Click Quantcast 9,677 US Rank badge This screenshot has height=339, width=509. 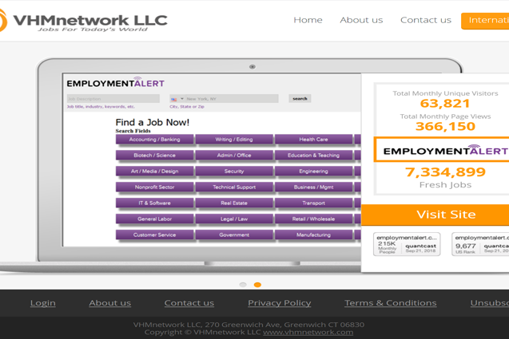pos(480,244)
